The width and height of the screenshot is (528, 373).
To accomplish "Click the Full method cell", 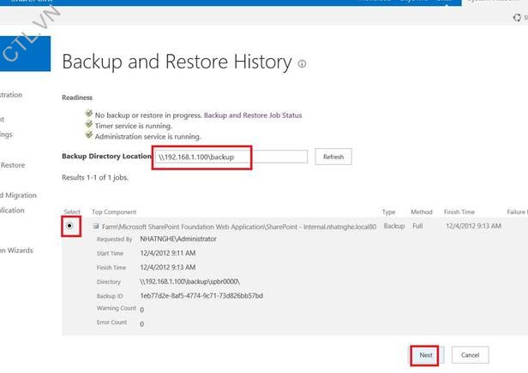I will pos(417,226).
